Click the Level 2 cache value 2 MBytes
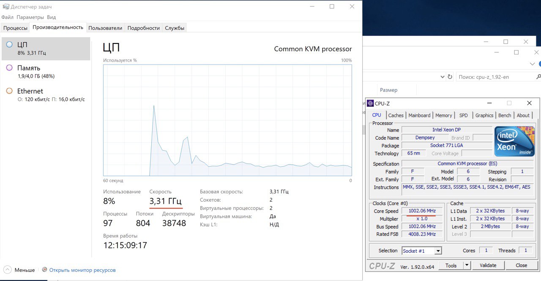 [490, 227]
